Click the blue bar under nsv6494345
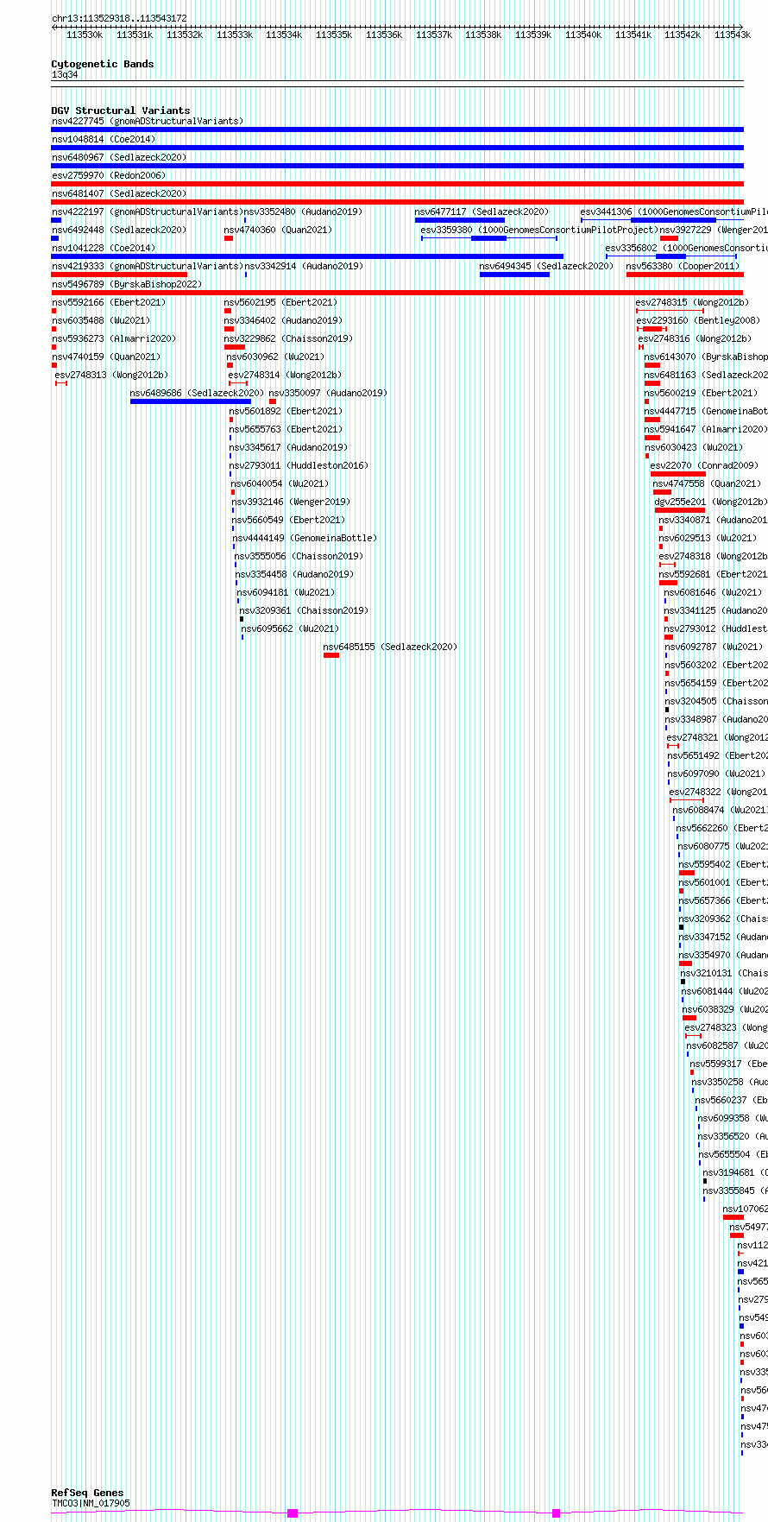The image size is (768, 1522). [514, 275]
